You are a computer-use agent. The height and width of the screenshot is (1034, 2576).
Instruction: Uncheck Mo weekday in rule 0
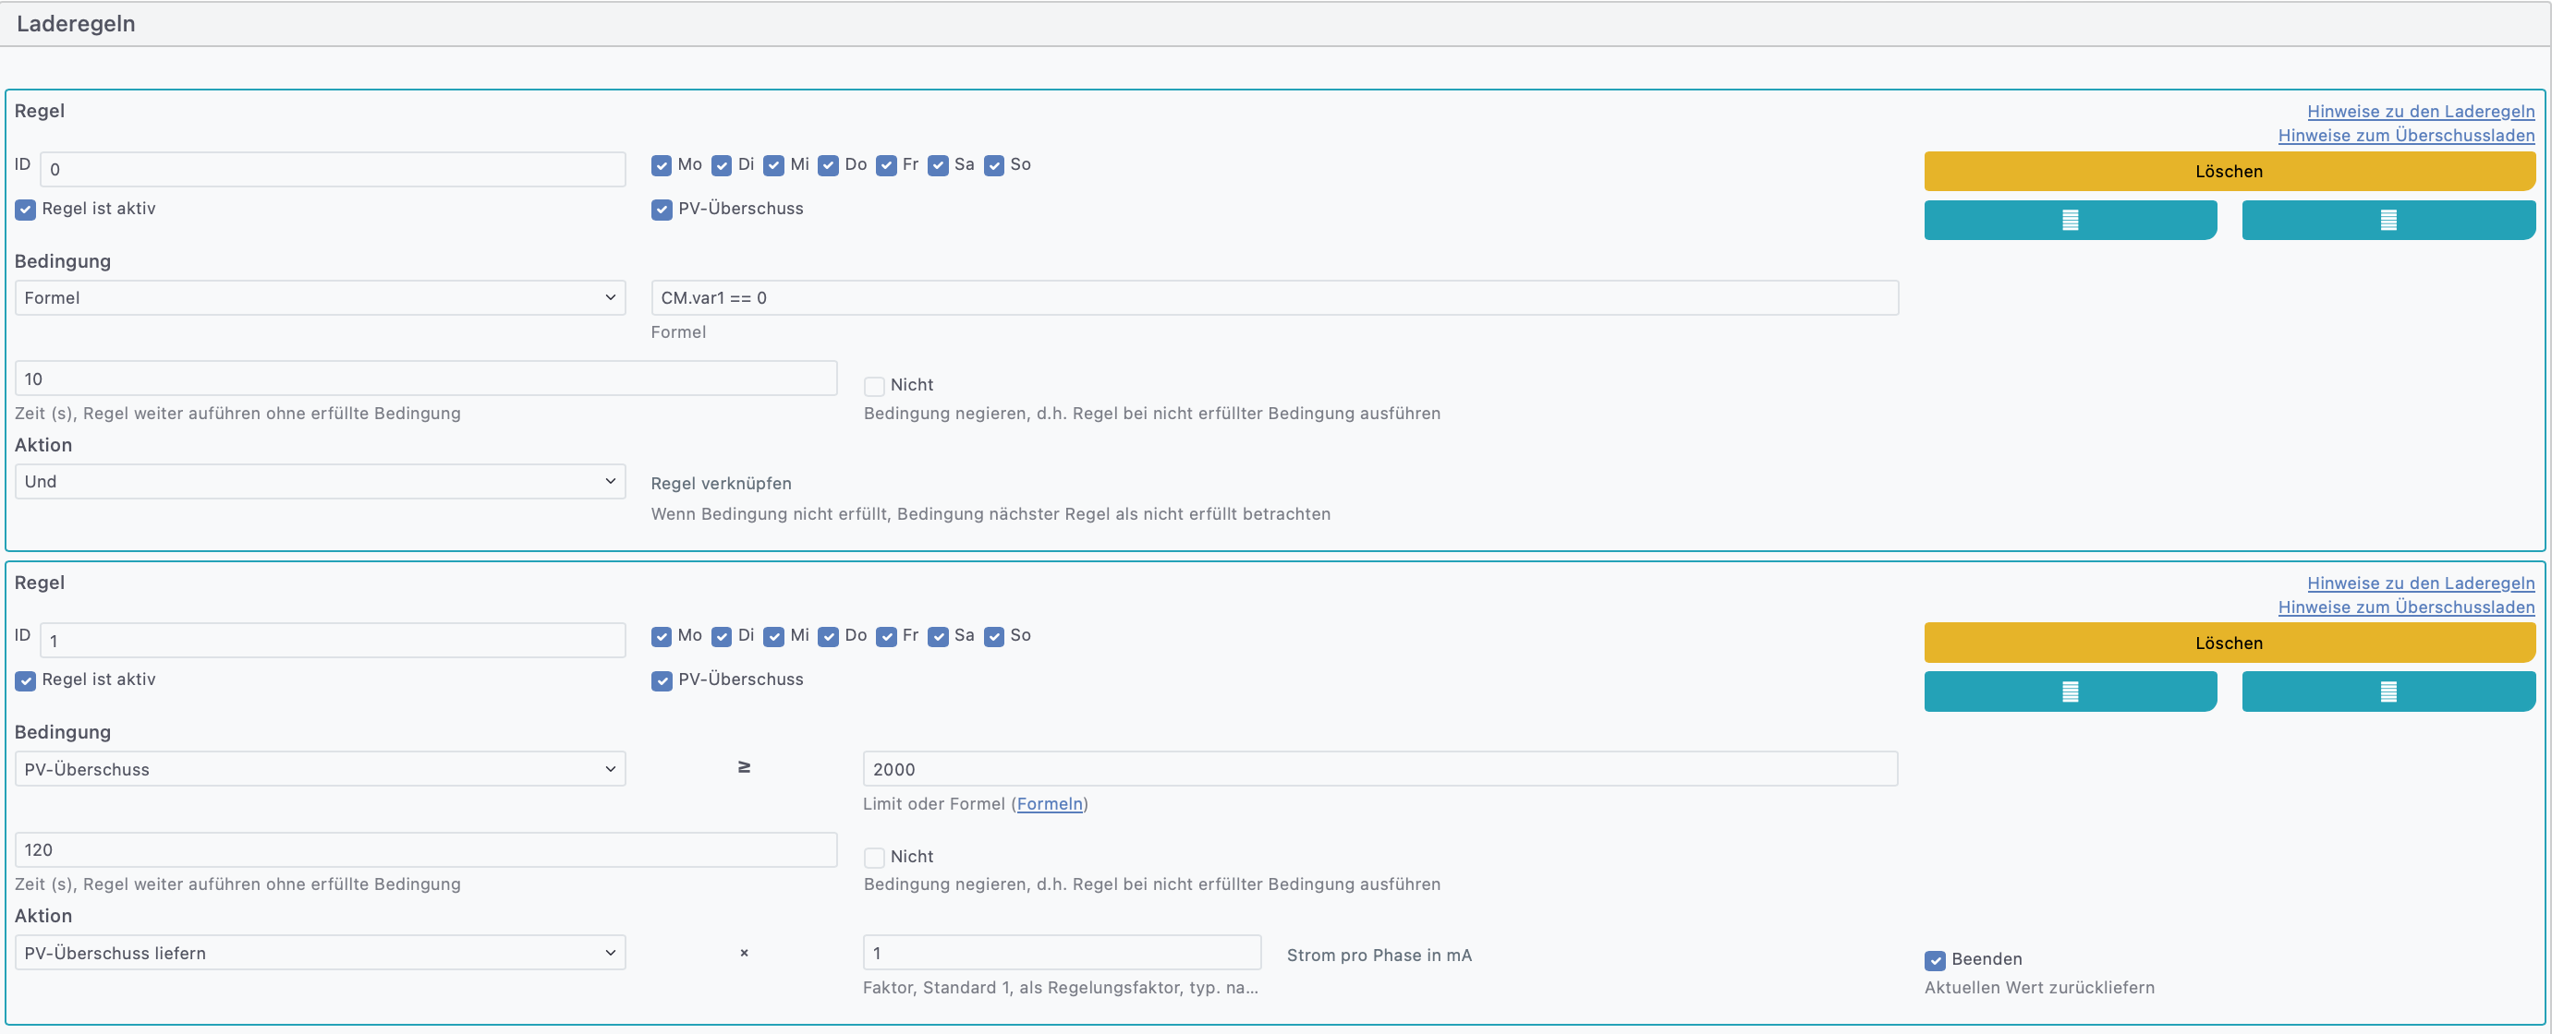[x=661, y=166]
